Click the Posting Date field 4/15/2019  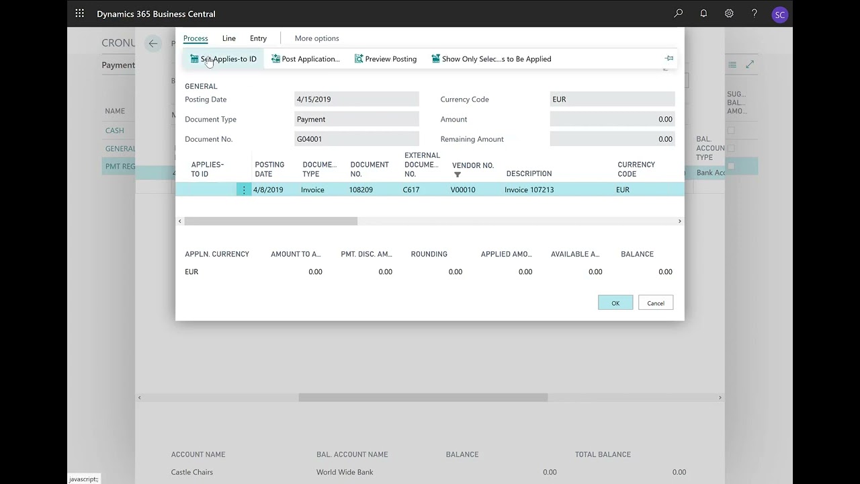[x=357, y=99]
